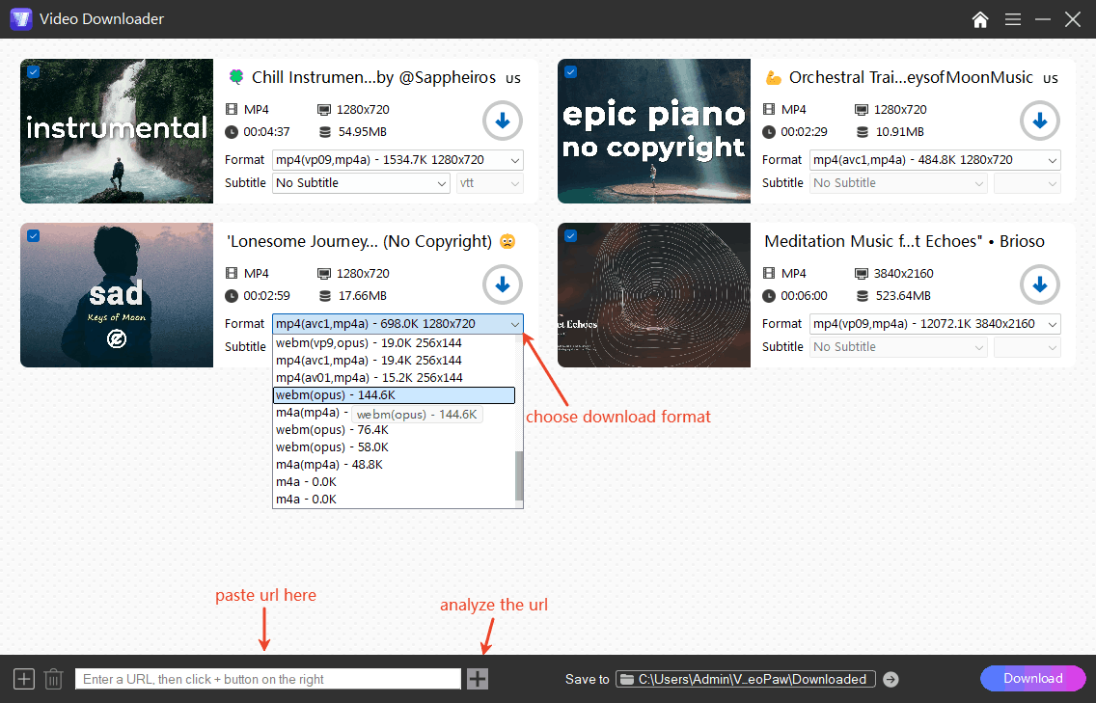The image size is (1096, 703).
Task: Select webm(vp9,opus) - 19.0K 256x144 format
Action: [394, 343]
